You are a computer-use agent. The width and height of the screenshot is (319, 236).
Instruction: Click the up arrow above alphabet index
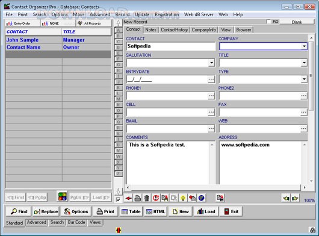point(118,23)
